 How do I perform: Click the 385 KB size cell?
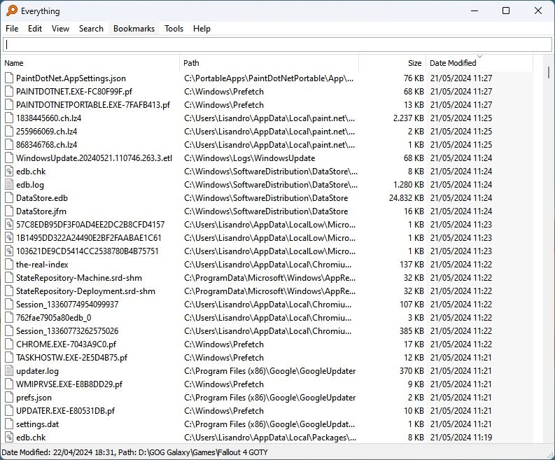coord(412,331)
